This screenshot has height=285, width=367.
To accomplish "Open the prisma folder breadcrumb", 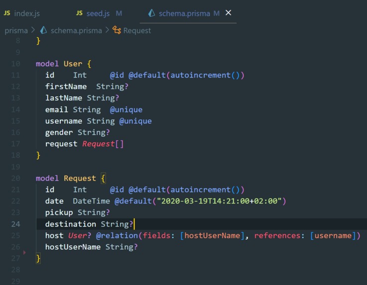I will (x=16, y=31).
